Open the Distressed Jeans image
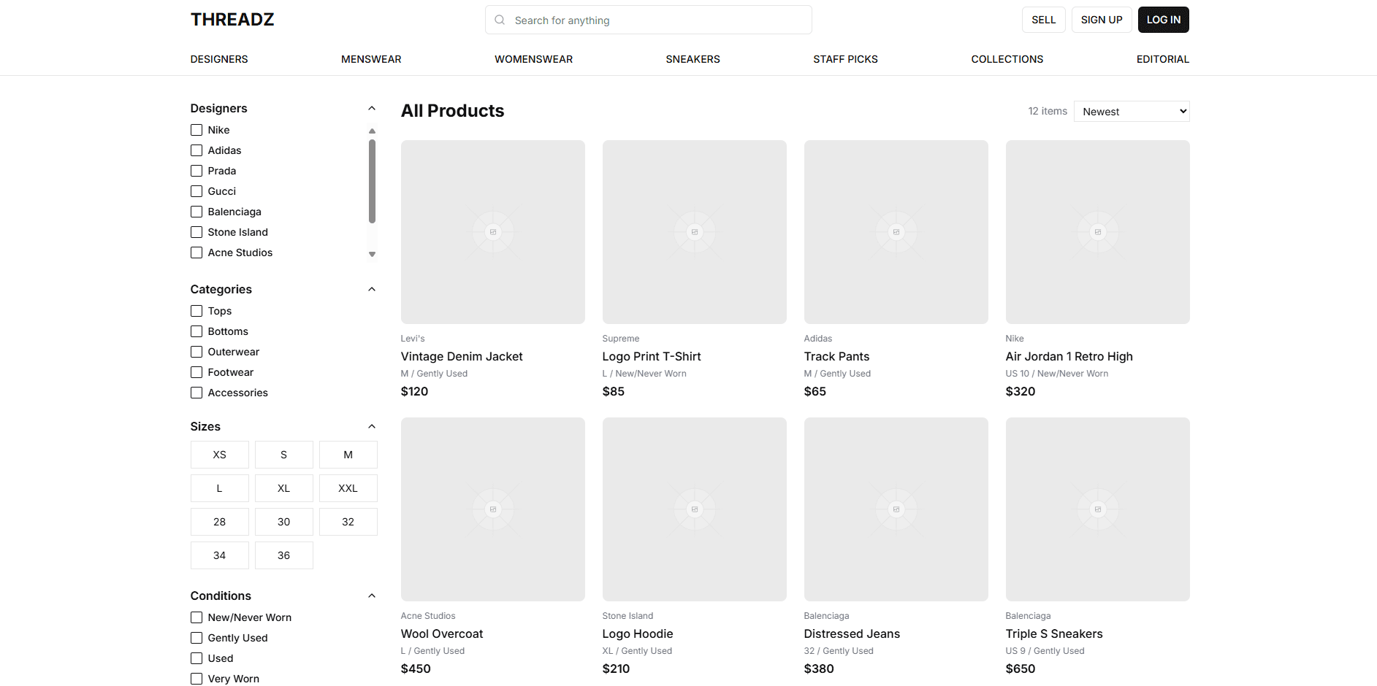 pyautogui.click(x=896, y=509)
